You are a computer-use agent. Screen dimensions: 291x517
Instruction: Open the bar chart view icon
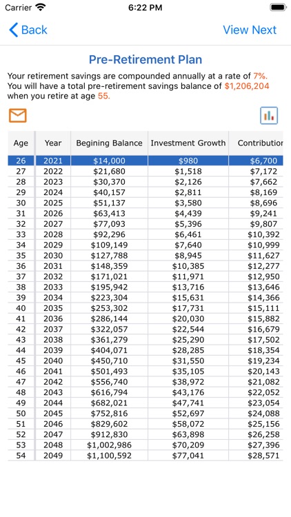pos(269,116)
